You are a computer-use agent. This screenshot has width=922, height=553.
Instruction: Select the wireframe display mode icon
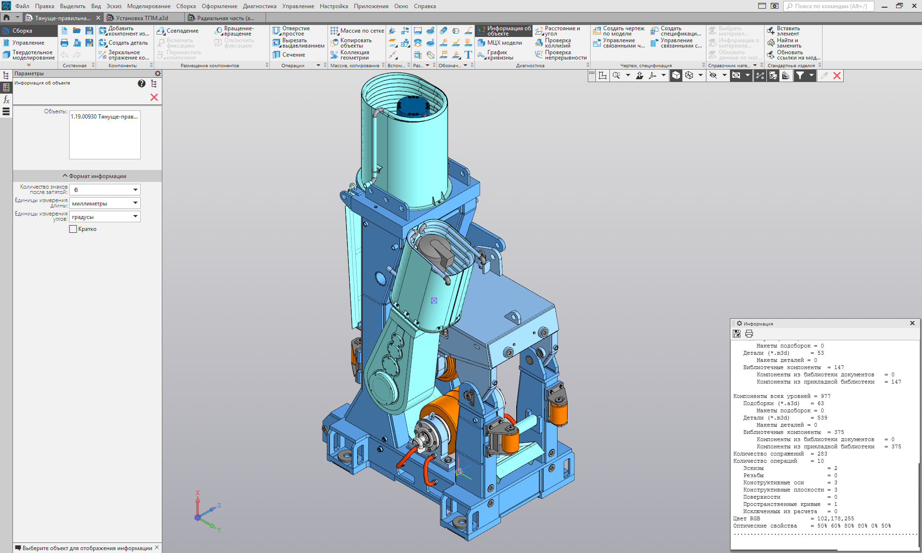pyautogui.click(x=689, y=75)
